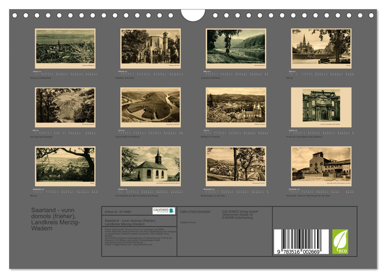View the July Mettlach im Saartal picture
Image resolution: width=386 pixels, height=278 pixels.
point(236,107)
